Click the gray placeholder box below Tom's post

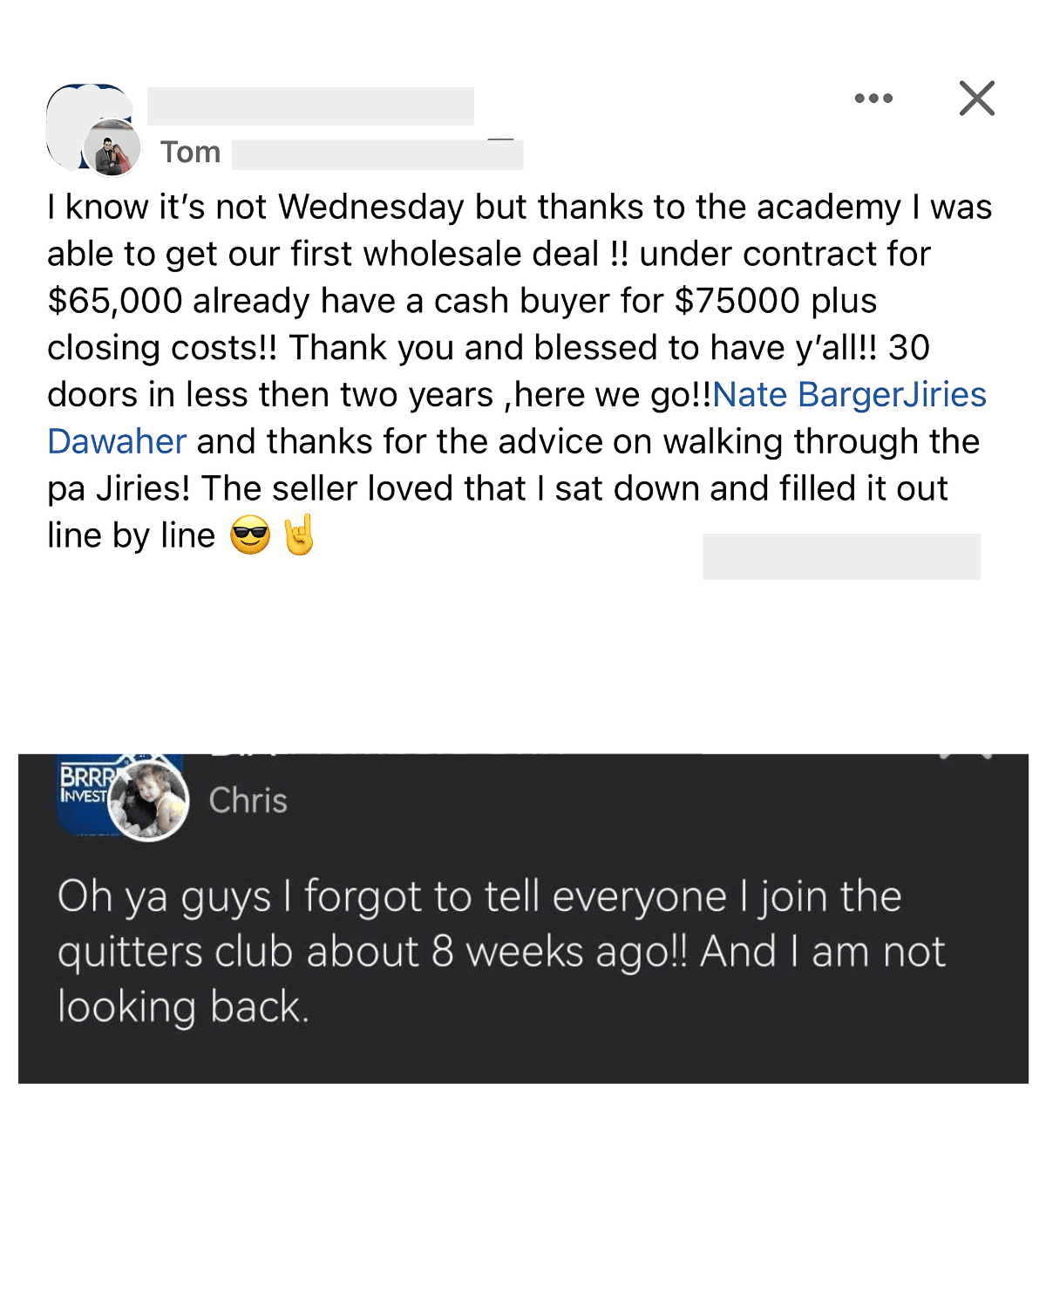(x=841, y=556)
